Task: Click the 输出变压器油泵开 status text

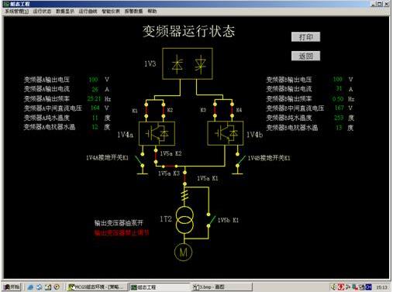Action: coord(119,223)
